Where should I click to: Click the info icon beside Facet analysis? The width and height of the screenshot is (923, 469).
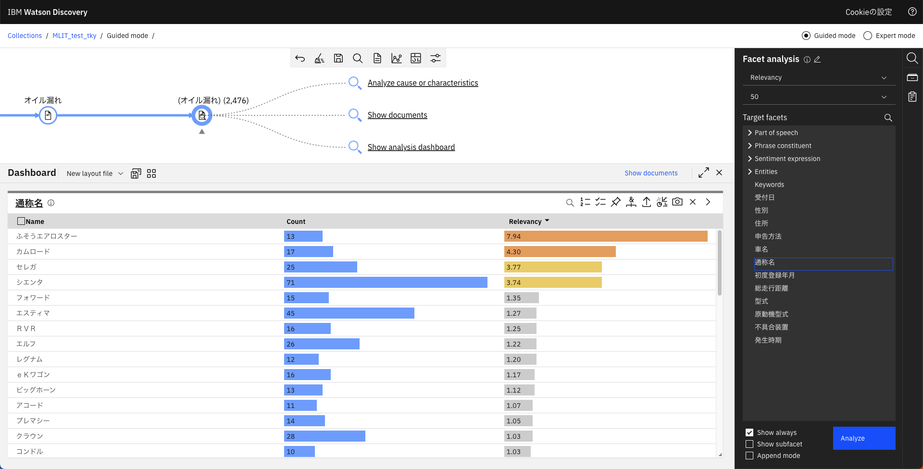(807, 60)
